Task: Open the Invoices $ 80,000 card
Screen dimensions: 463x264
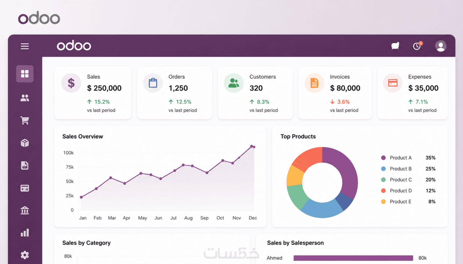Action: (x=335, y=93)
